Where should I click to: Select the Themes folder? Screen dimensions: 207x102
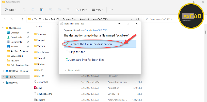pyautogui.click(x=41, y=46)
